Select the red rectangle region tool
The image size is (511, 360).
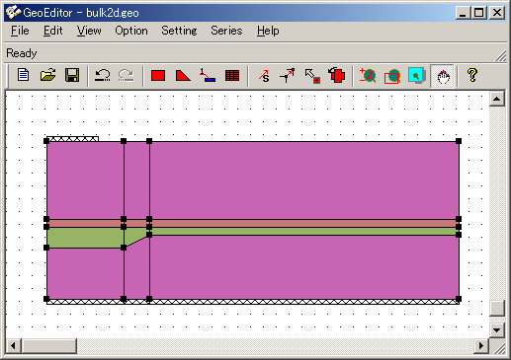[x=158, y=75]
